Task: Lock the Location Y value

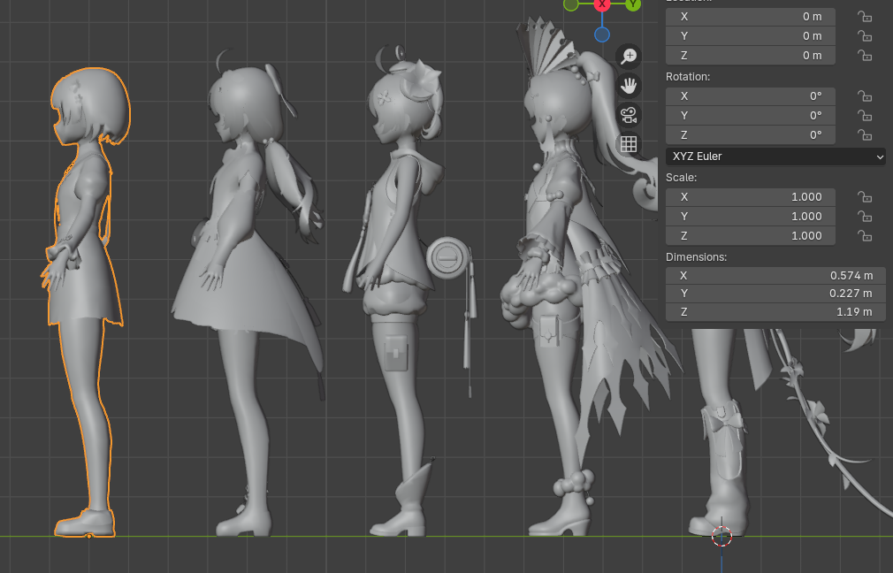Action: coord(865,36)
